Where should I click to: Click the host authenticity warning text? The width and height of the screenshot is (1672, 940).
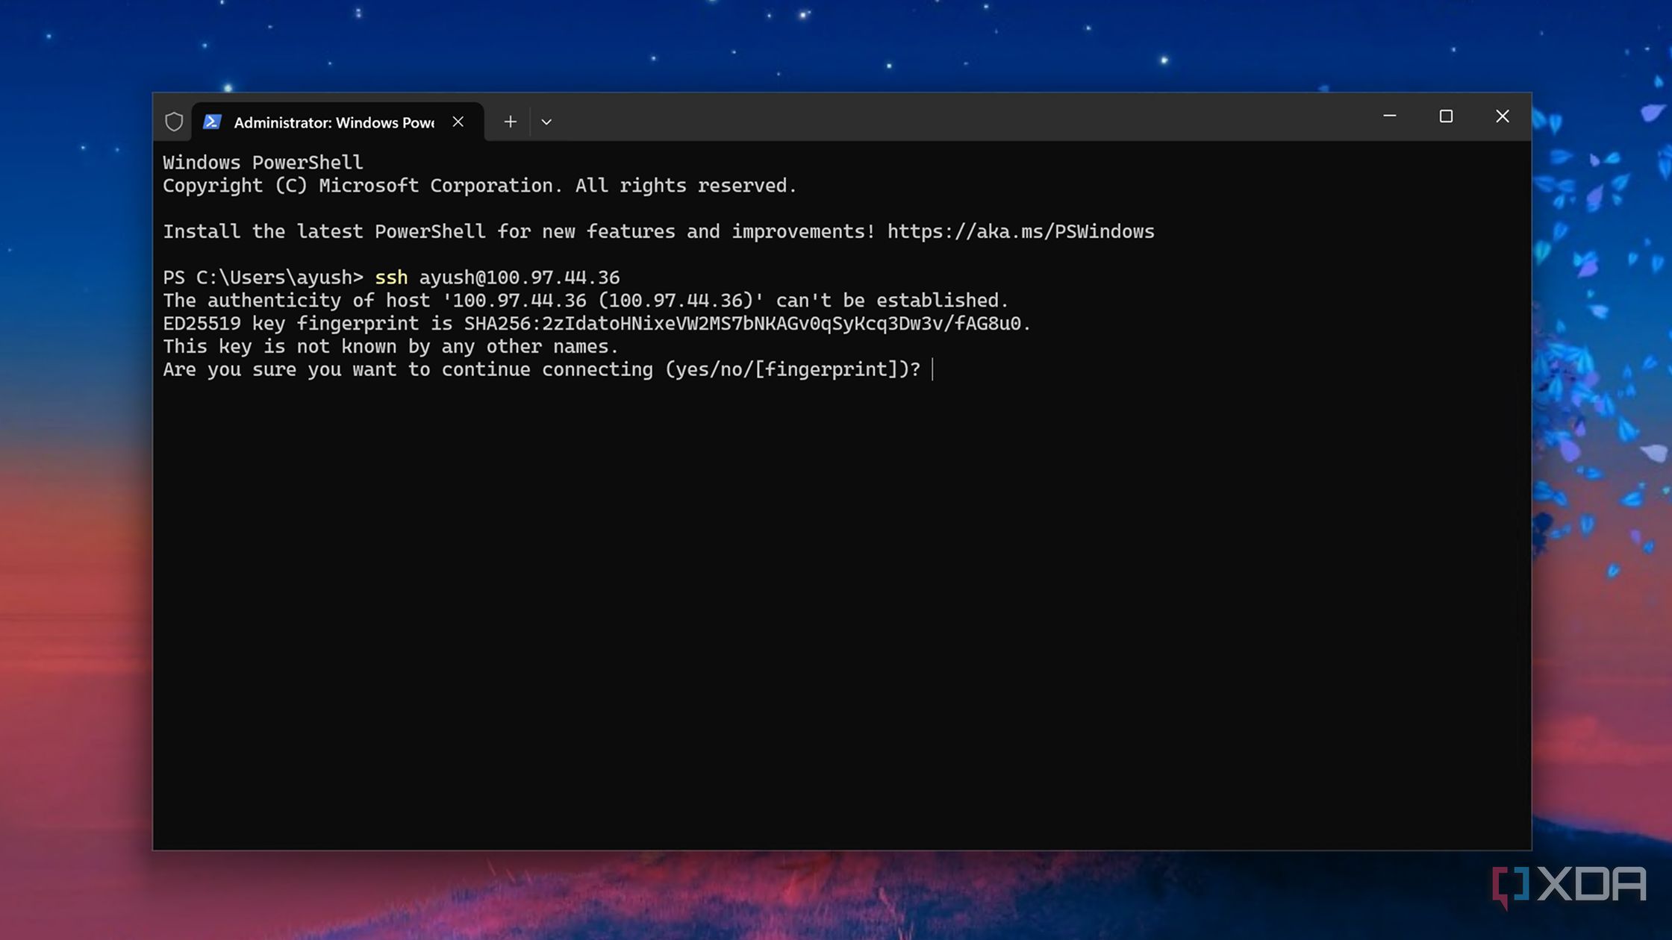[586, 300]
